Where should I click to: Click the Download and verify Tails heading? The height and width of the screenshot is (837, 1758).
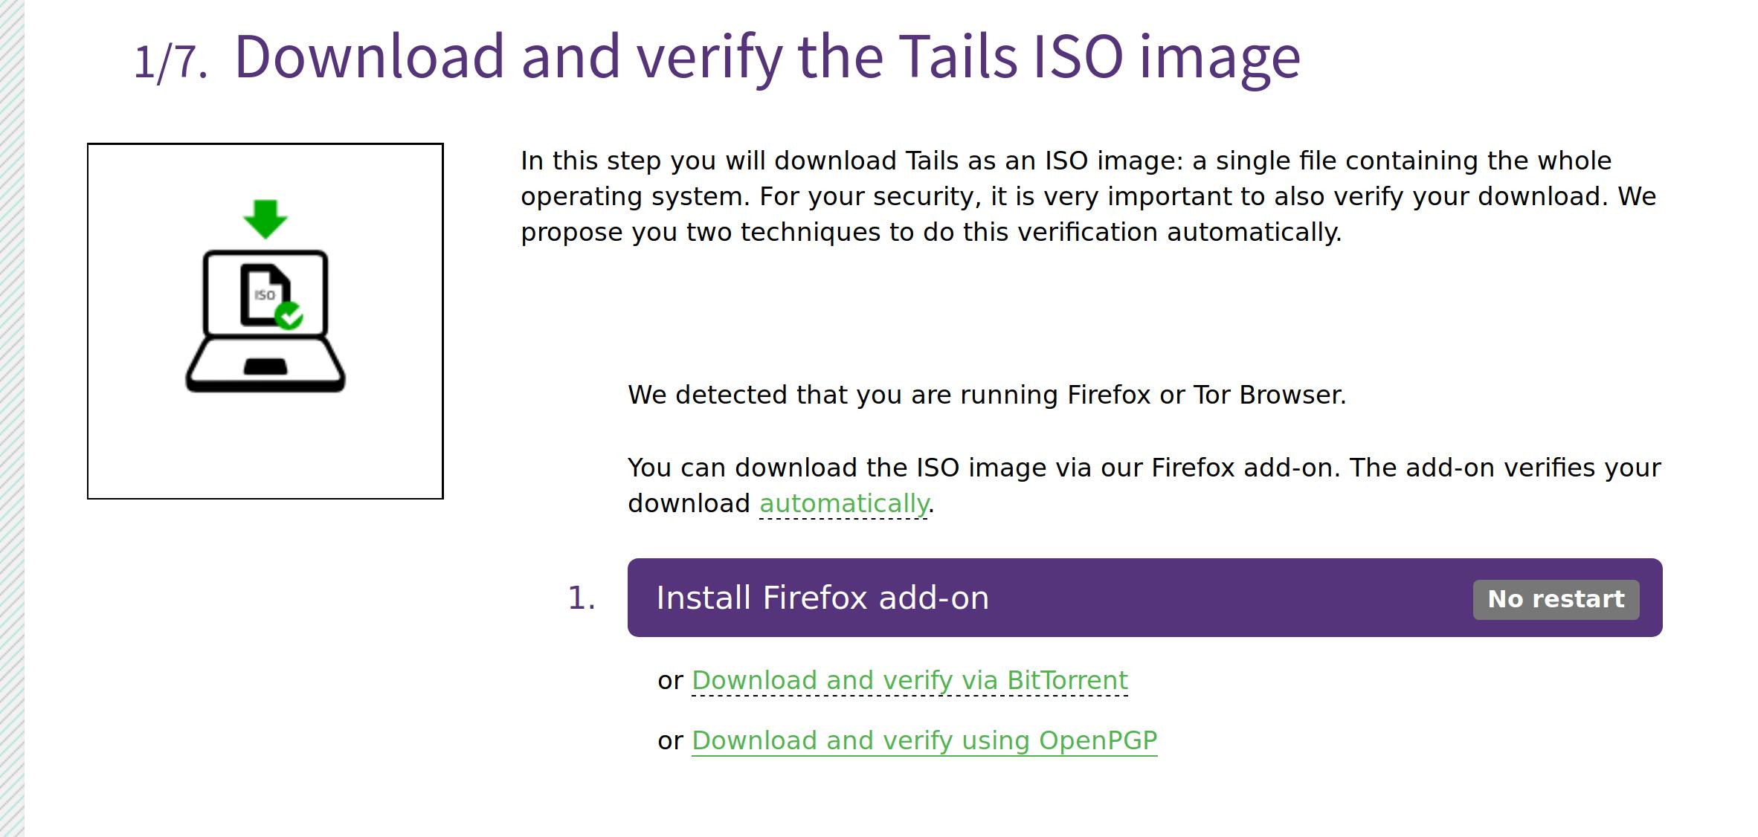767,56
